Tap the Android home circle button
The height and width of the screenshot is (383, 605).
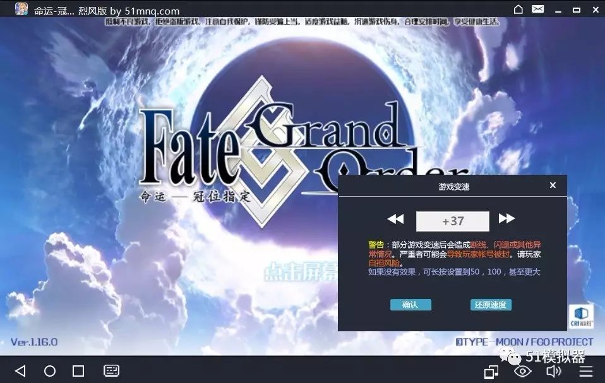pyautogui.click(x=50, y=371)
